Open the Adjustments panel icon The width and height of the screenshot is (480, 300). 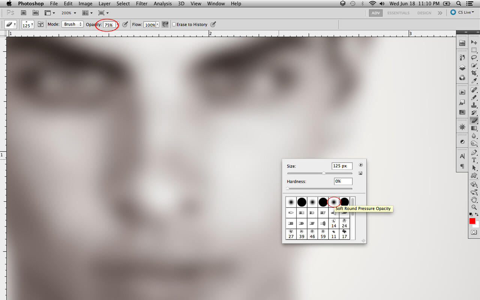click(x=462, y=142)
